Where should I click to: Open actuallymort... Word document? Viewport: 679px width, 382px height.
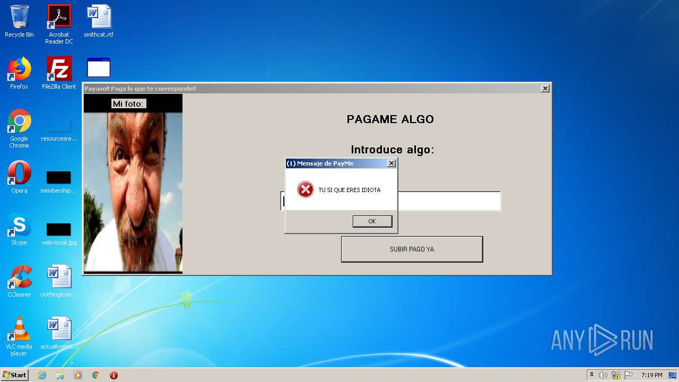59,333
